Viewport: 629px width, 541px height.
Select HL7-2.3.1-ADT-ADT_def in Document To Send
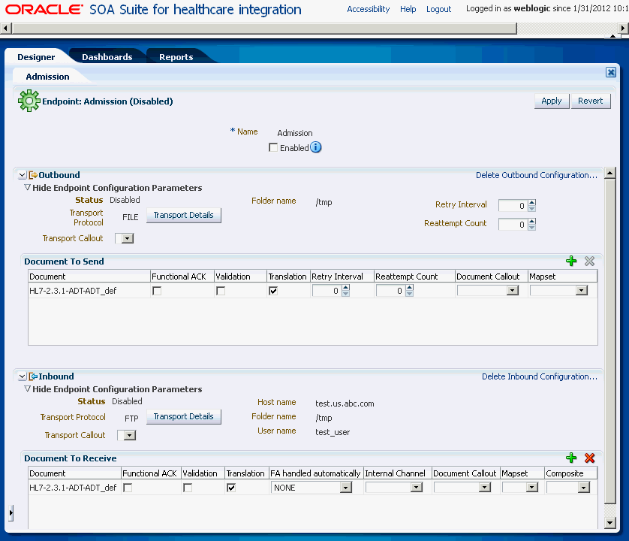click(x=73, y=291)
